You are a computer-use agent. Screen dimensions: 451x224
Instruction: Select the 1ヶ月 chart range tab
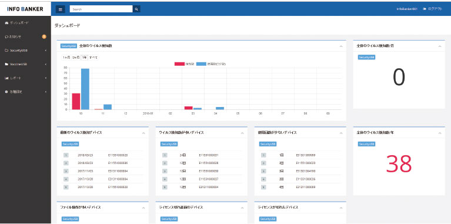66,58
